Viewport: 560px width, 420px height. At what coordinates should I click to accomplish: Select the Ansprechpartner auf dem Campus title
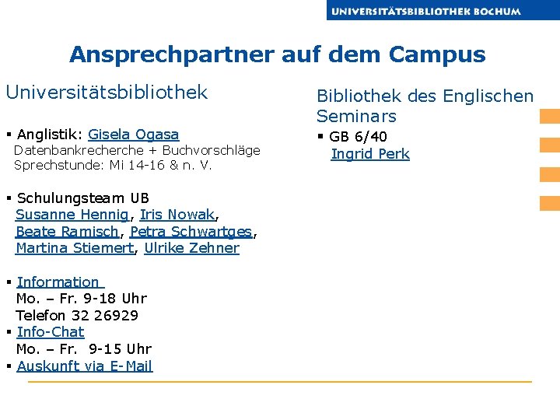tap(277, 55)
